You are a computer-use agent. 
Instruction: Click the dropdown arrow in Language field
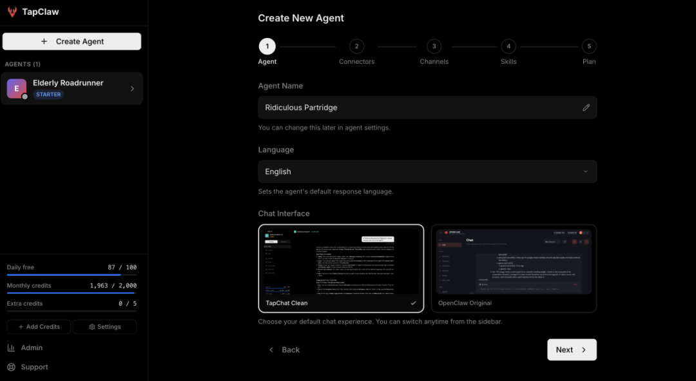585,171
